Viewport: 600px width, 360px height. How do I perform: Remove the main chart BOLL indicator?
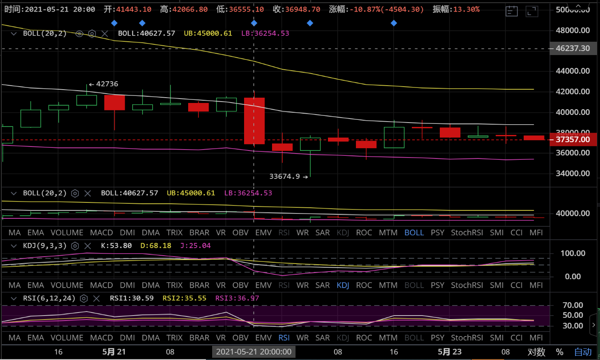[105, 33]
